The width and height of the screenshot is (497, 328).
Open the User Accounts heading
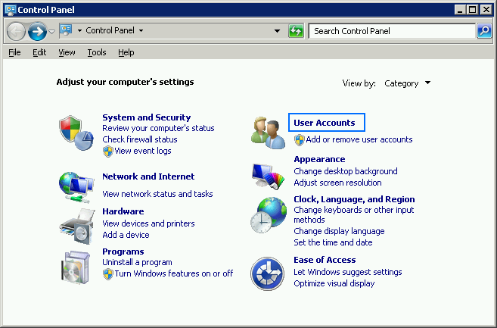325,123
